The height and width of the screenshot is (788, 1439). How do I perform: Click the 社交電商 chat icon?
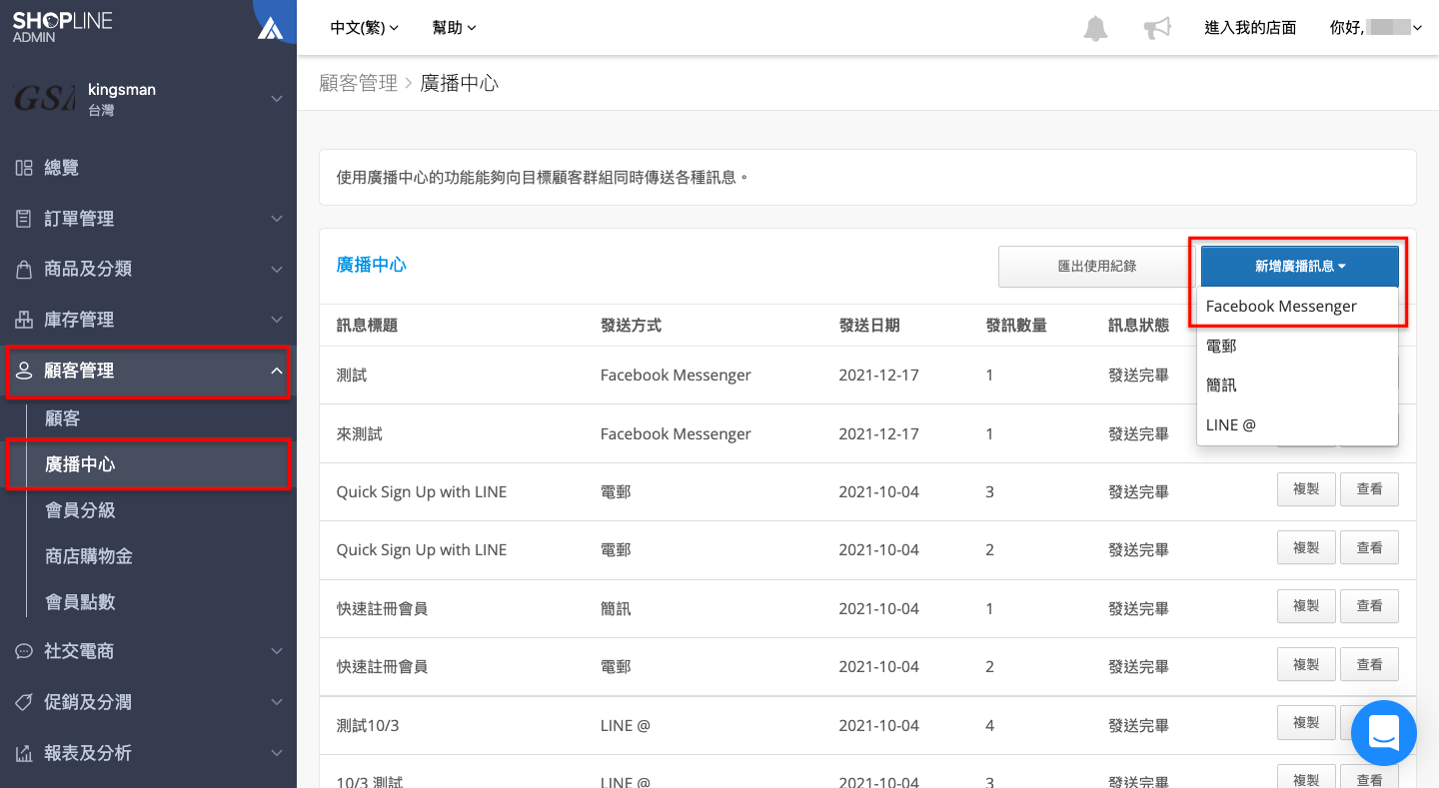pos(24,651)
